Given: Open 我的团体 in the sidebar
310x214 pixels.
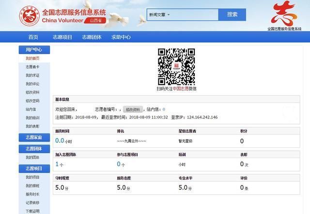Looking at the screenshot, I should point(32,157).
